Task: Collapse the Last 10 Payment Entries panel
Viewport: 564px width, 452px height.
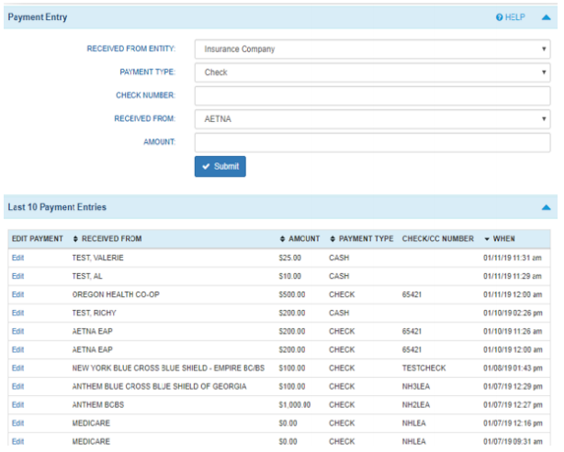Action: [x=546, y=208]
